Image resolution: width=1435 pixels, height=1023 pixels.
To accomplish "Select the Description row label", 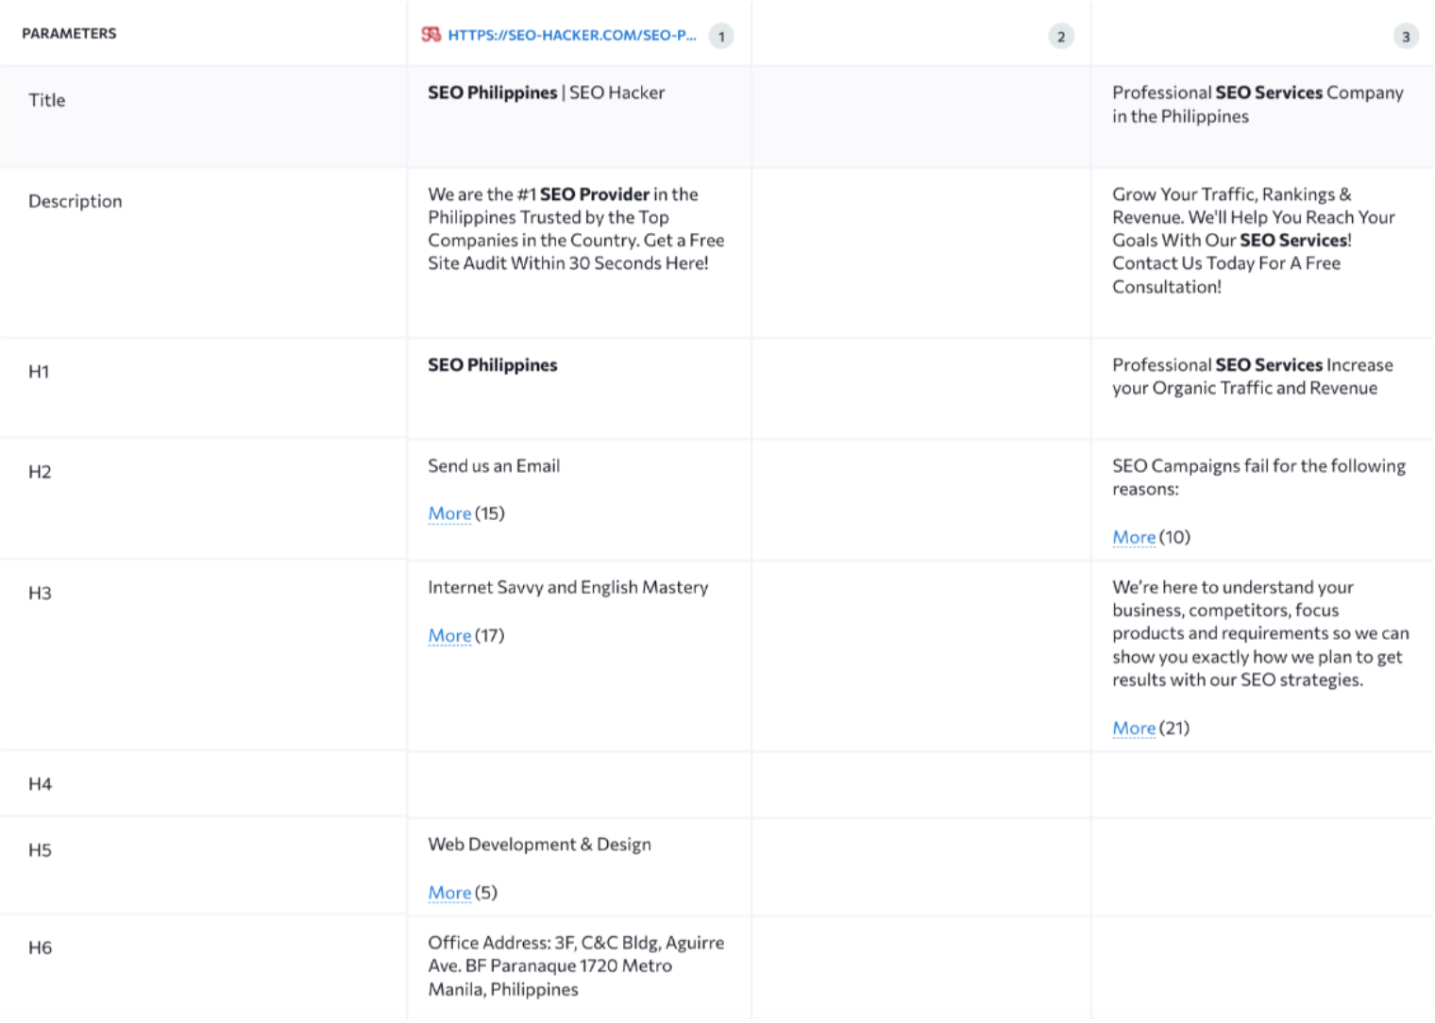I will [76, 201].
